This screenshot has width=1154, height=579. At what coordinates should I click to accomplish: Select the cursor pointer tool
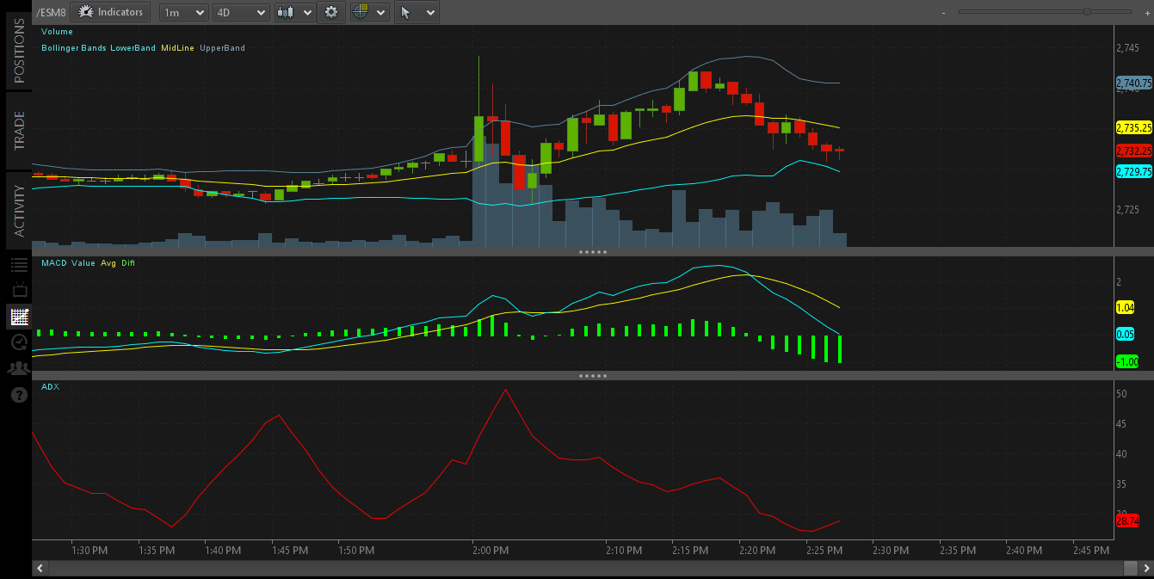pyautogui.click(x=418, y=13)
